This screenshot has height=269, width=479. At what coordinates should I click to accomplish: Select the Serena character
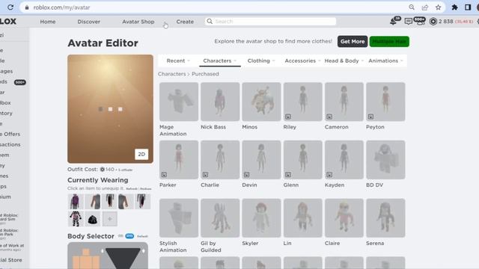(x=385, y=217)
